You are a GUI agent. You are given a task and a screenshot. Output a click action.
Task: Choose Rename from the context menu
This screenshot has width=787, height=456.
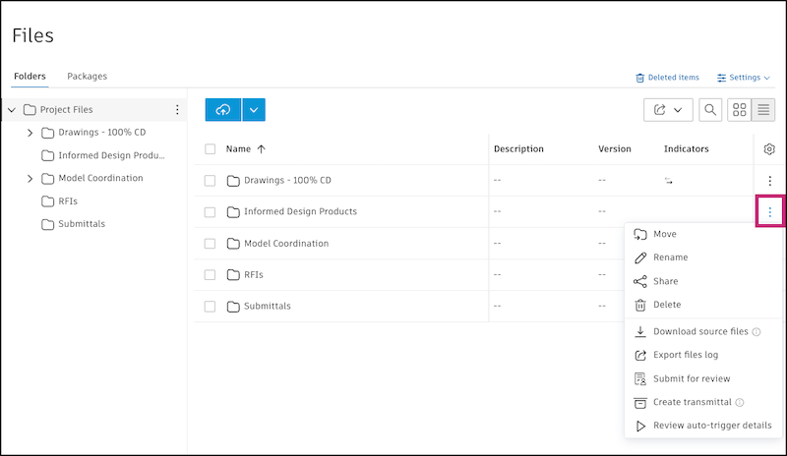click(670, 257)
